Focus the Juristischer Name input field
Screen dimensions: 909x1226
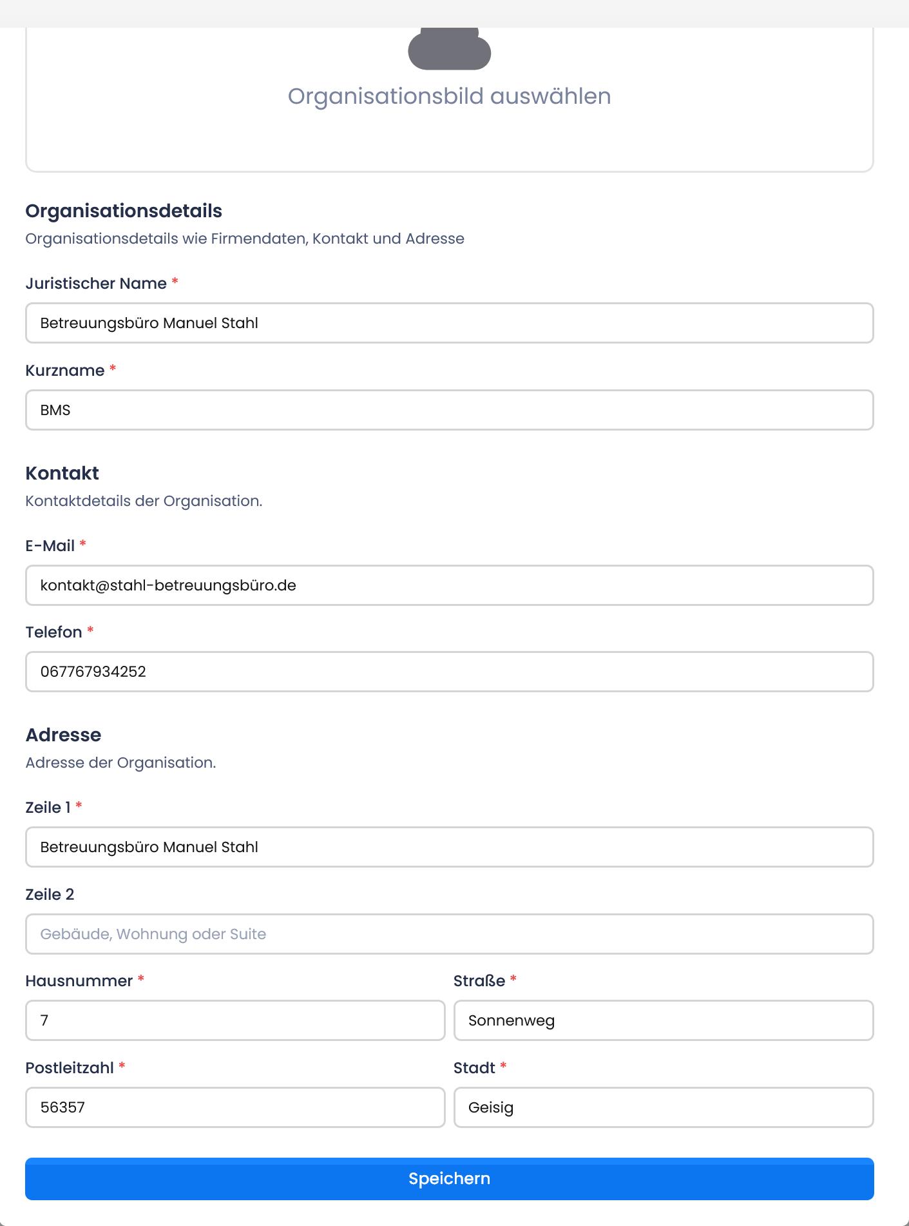tap(449, 323)
